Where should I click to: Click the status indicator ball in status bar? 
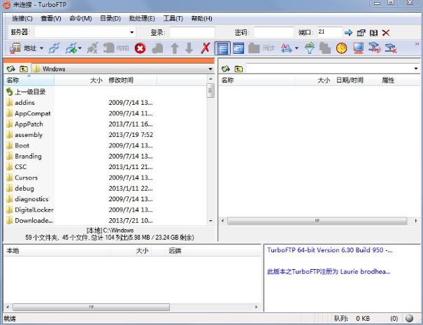[x=409, y=318]
